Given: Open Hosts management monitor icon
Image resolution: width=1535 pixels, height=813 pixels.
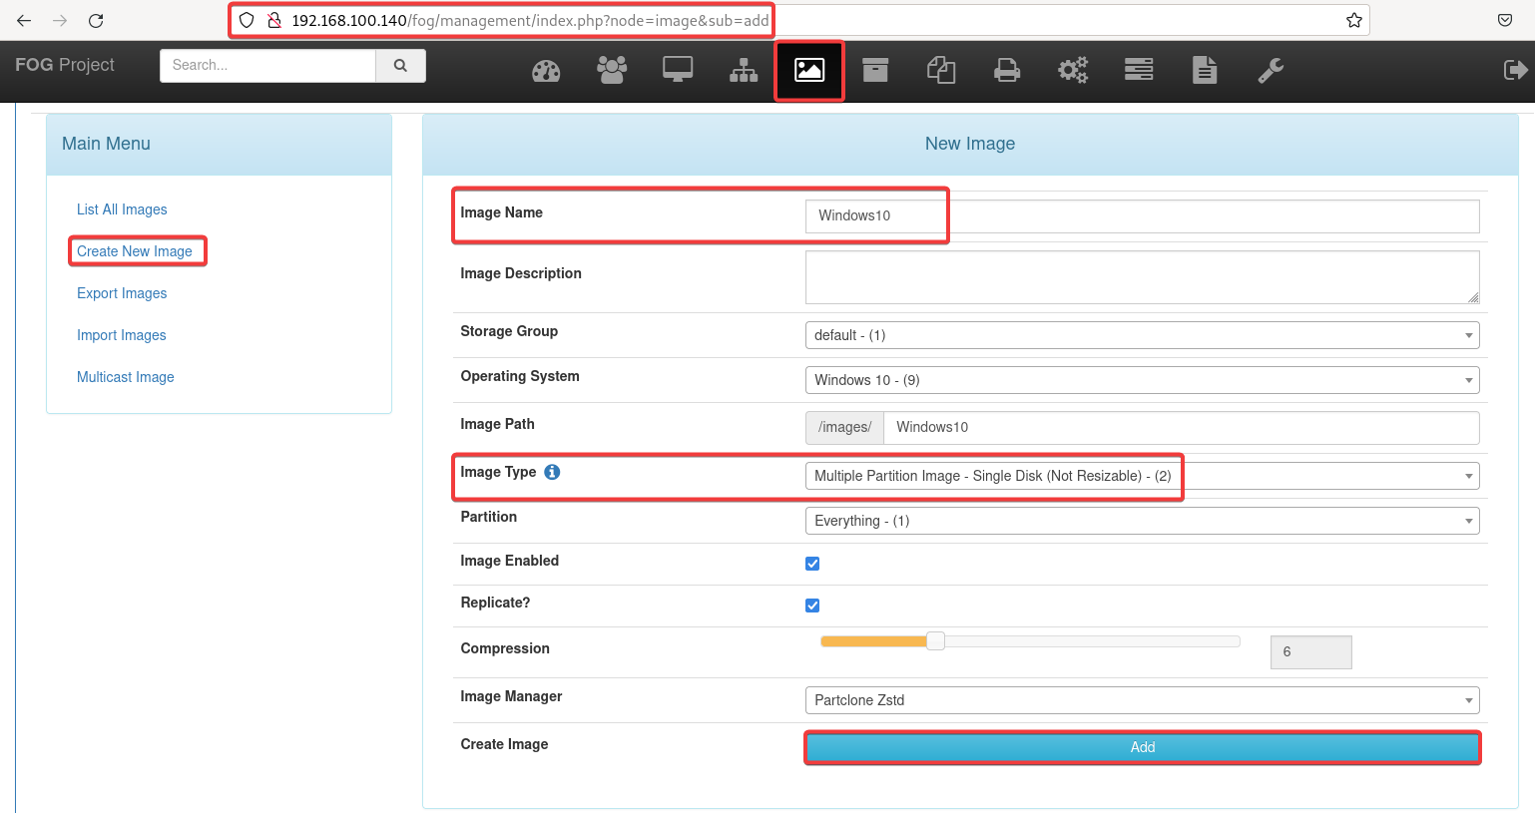Looking at the screenshot, I should [678, 70].
